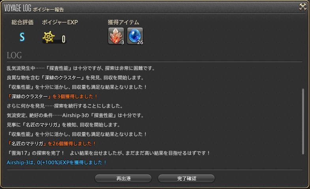Click the 乱気流発生中 first log line

[x=81, y=68]
